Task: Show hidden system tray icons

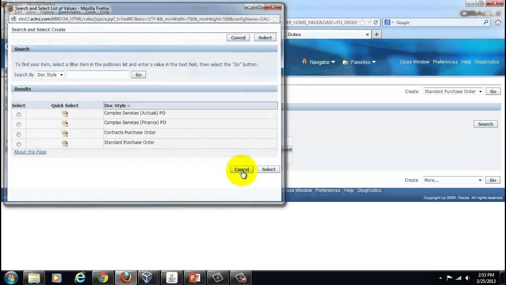Action: pyautogui.click(x=441, y=278)
